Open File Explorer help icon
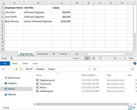Viewport: 137px width, 110px height. click(135, 63)
